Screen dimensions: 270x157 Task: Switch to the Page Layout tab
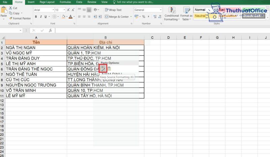tap(47, 2)
